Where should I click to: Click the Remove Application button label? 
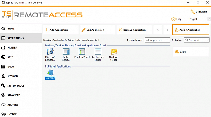134,30
